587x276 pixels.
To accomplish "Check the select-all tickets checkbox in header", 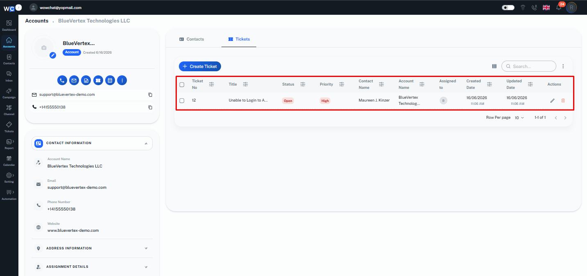I will pyautogui.click(x=182, y=85).
